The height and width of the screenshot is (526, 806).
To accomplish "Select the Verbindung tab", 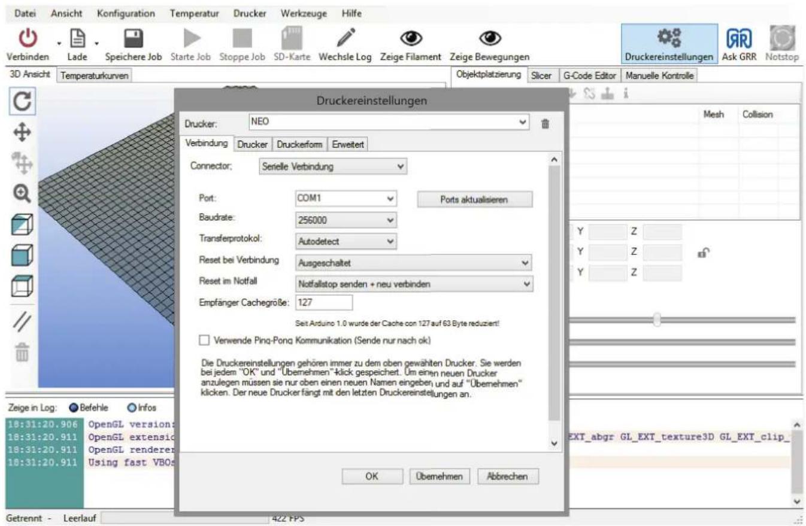I will (205, 143).
